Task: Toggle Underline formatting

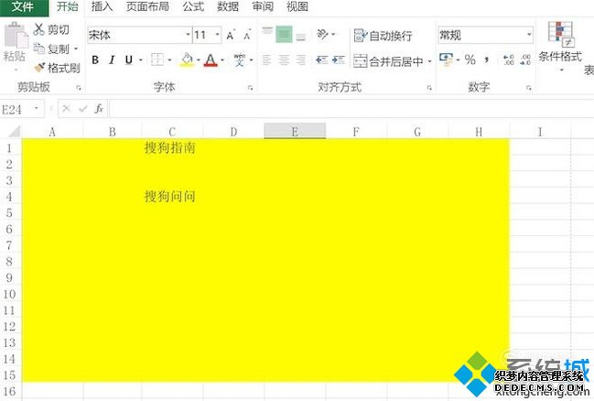Action: tap(129, 60)
